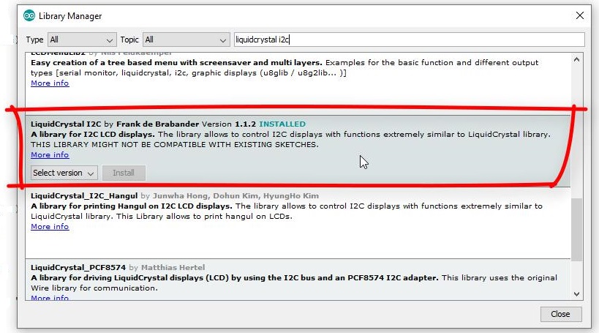Click the INSTALLED status label
The width and height of the screenshot is (599, 333).
point(282,124)
